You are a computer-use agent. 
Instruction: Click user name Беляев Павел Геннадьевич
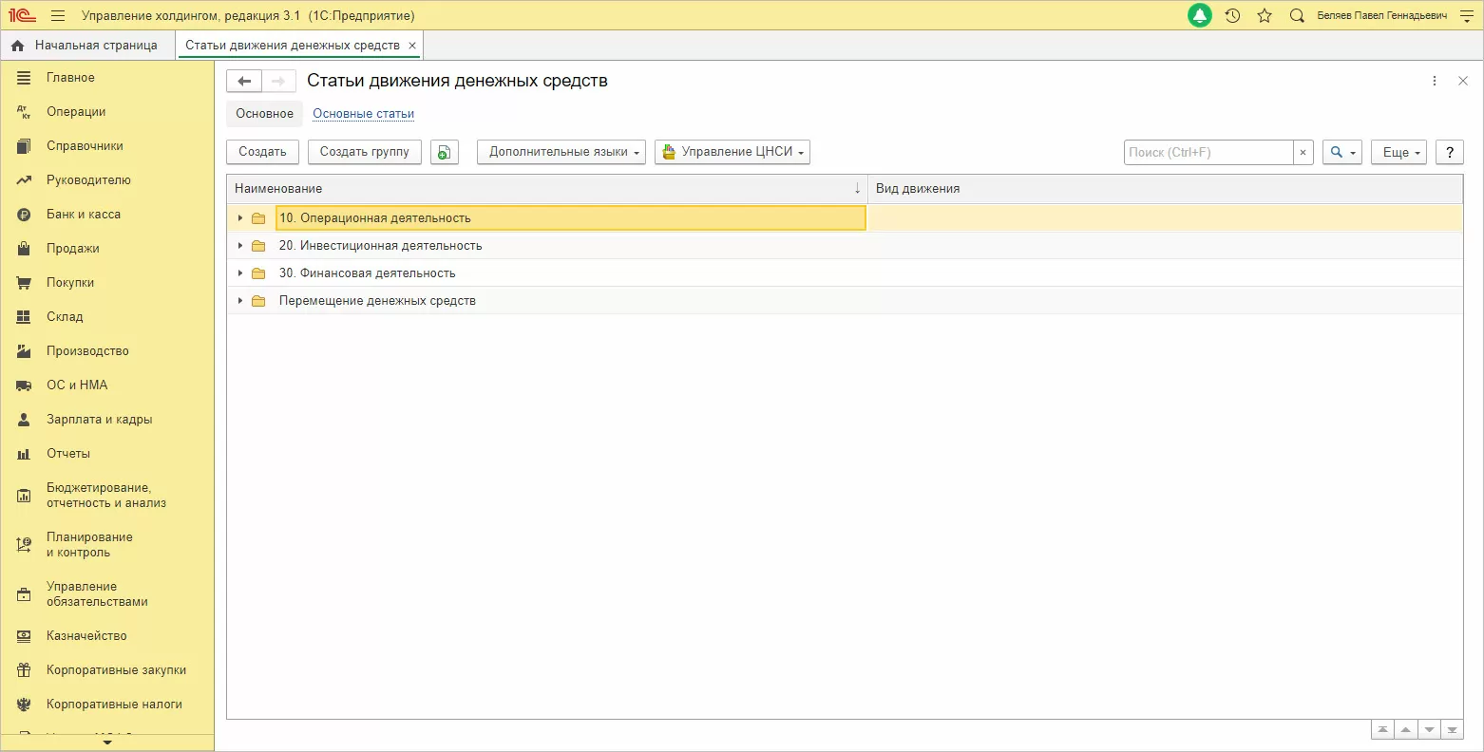pos(1382,16)
